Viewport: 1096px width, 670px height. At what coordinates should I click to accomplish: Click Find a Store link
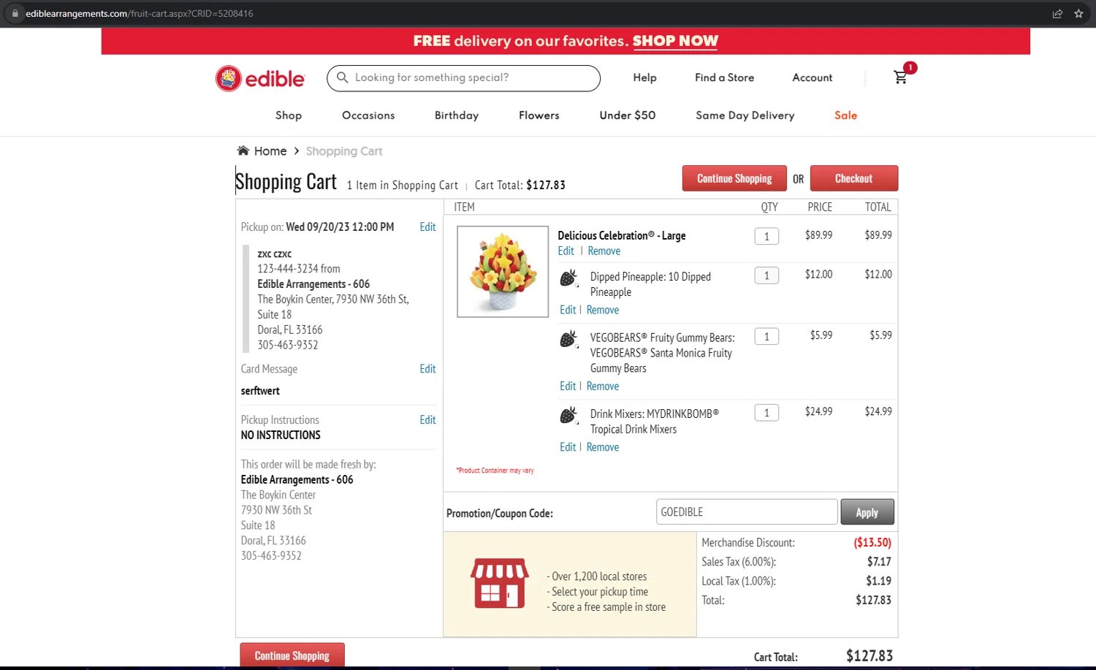coord(725,77)
